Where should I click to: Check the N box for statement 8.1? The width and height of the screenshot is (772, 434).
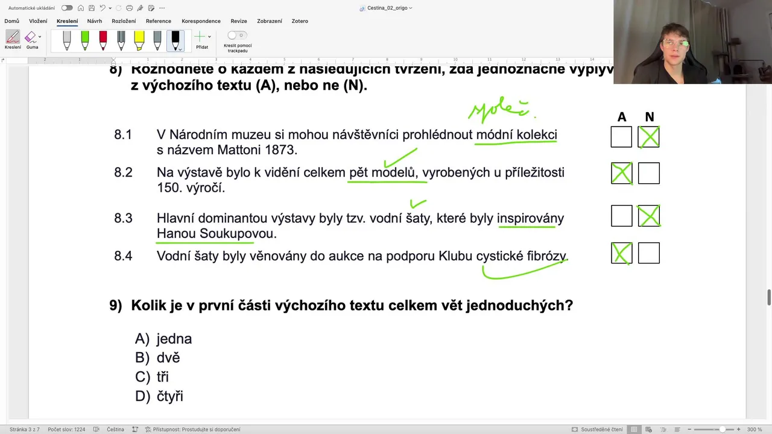649,137
